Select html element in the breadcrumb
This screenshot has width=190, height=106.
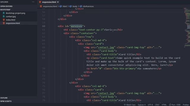pyautogui.click(x=65, y=6)
